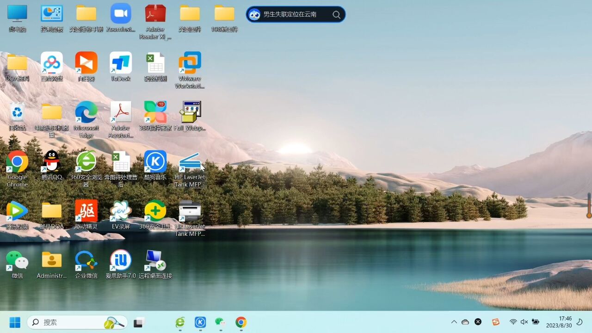Open the Windows Start menu
The image size is (592, 333).
15,322
